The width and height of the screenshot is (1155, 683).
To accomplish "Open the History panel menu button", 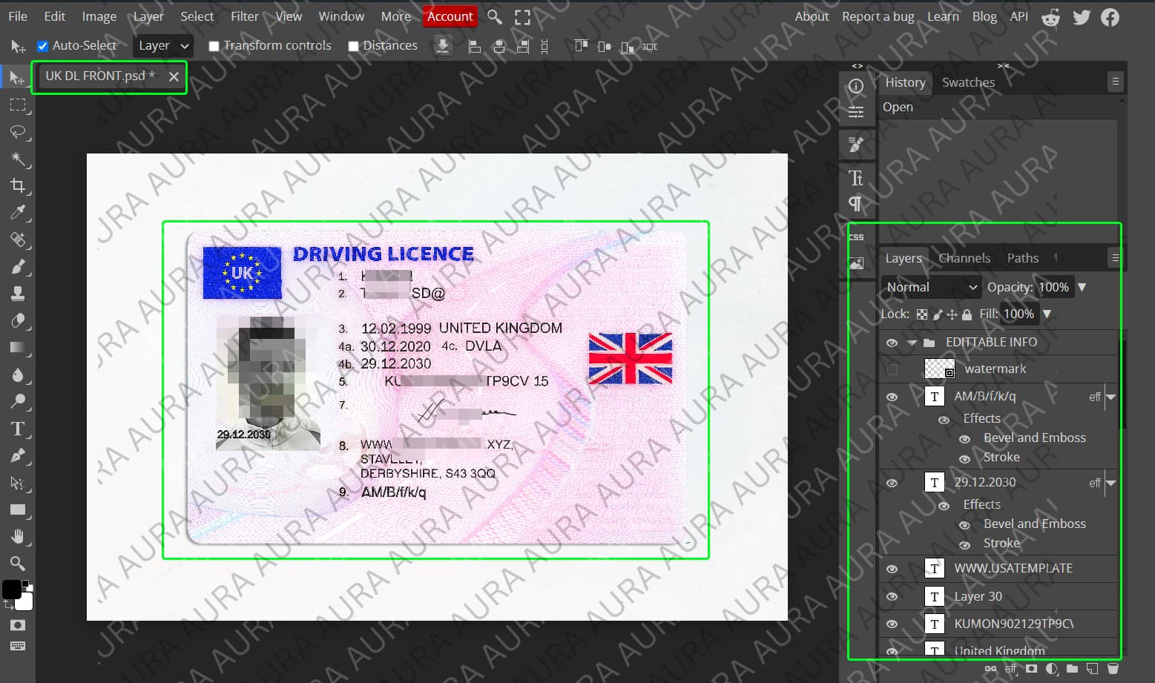I will (x=1115, y=82).
